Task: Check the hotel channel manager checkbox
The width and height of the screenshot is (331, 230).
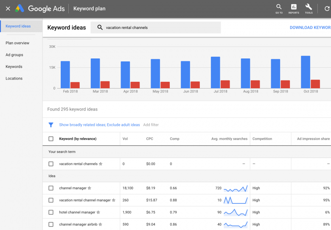Action: (51, 212)
